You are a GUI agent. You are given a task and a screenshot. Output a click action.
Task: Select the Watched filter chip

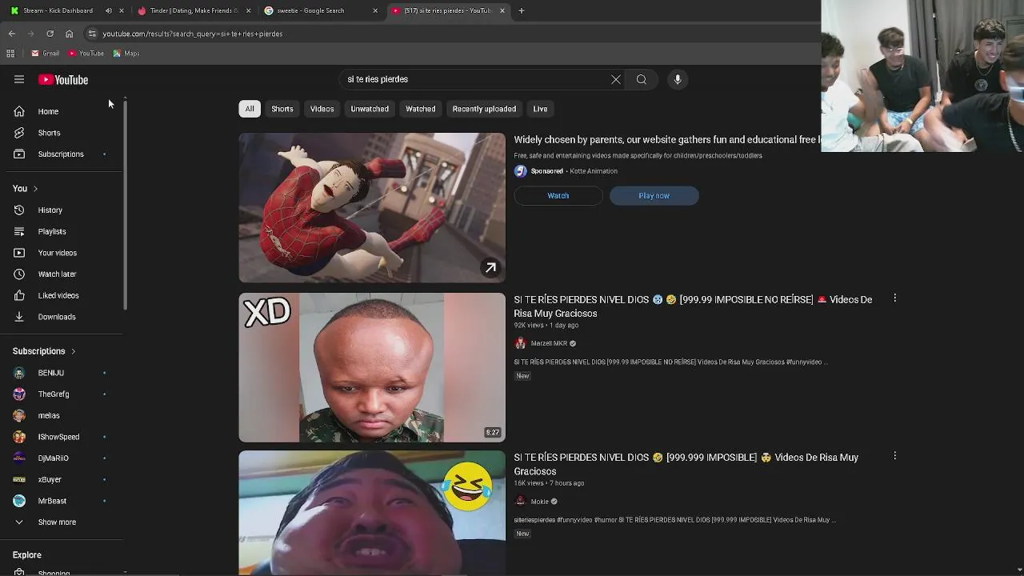(420, 109)
